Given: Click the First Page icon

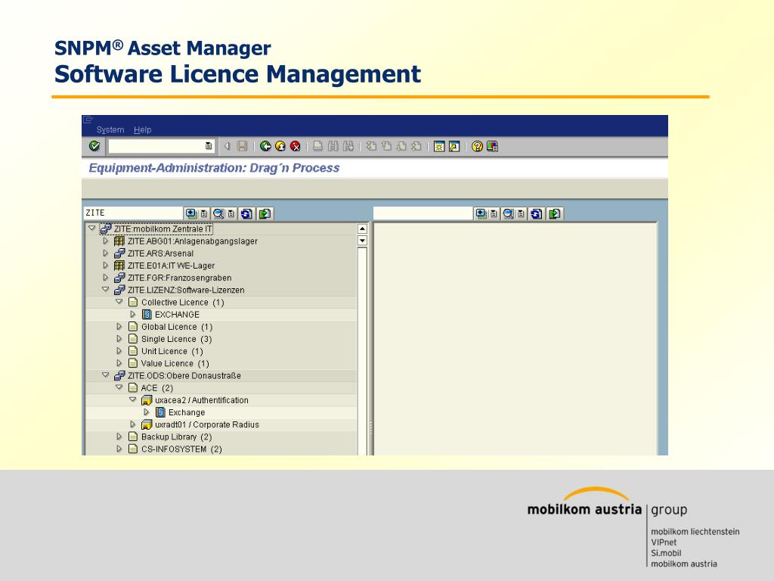Looking at the screenshot, I should pos(371,146).
